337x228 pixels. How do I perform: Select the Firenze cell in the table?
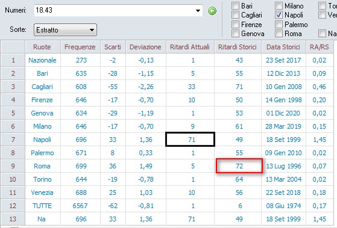tap(43, 100)
